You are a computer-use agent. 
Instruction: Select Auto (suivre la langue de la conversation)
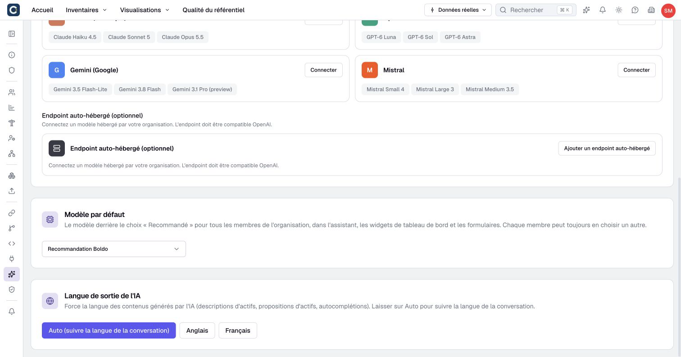(x=109, y=330)
